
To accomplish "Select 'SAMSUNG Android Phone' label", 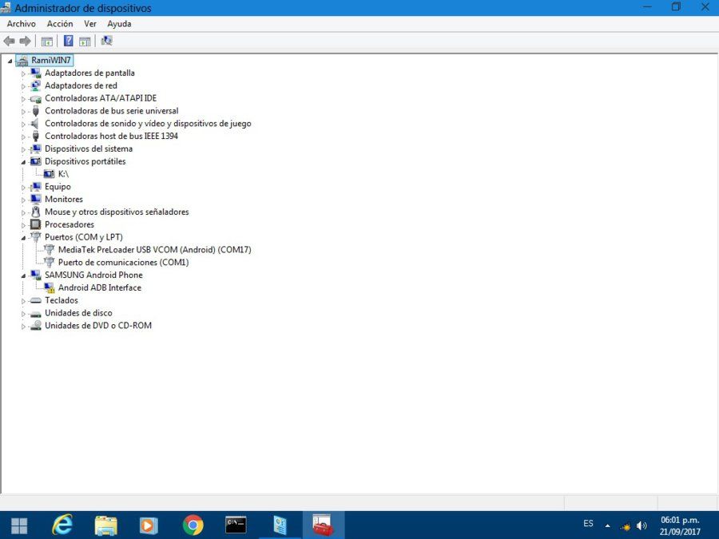I will click(x=93, y=275).
